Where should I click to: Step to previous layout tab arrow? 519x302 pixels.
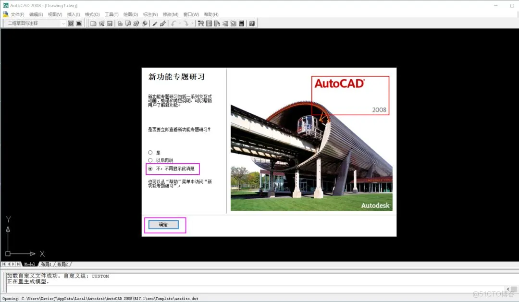(9, 264)
